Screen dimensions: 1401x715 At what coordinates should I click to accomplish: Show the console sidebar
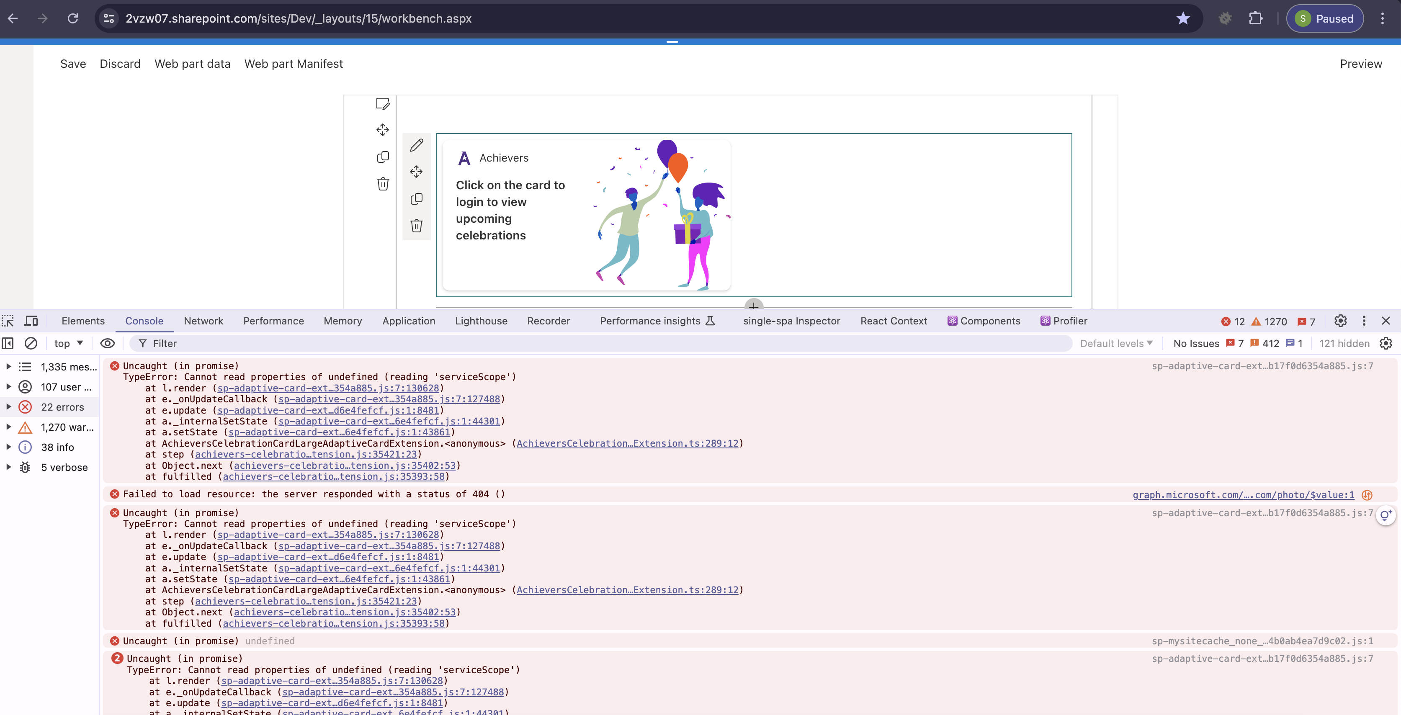pos(8,343)
